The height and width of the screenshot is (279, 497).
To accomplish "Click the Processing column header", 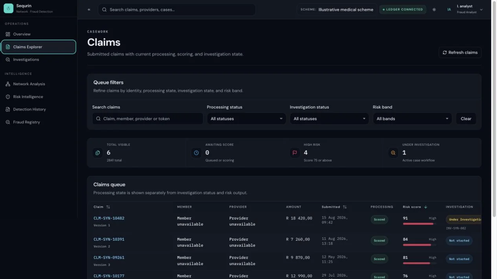I will click(382, 207).
